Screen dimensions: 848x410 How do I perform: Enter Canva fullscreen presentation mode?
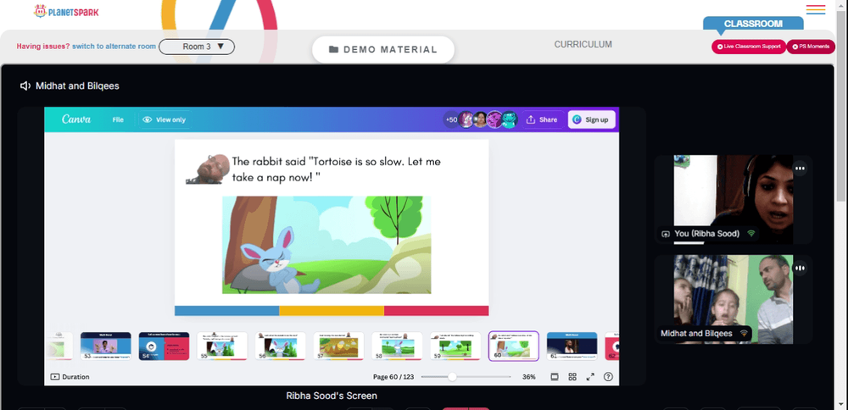[x=590, y=376]
